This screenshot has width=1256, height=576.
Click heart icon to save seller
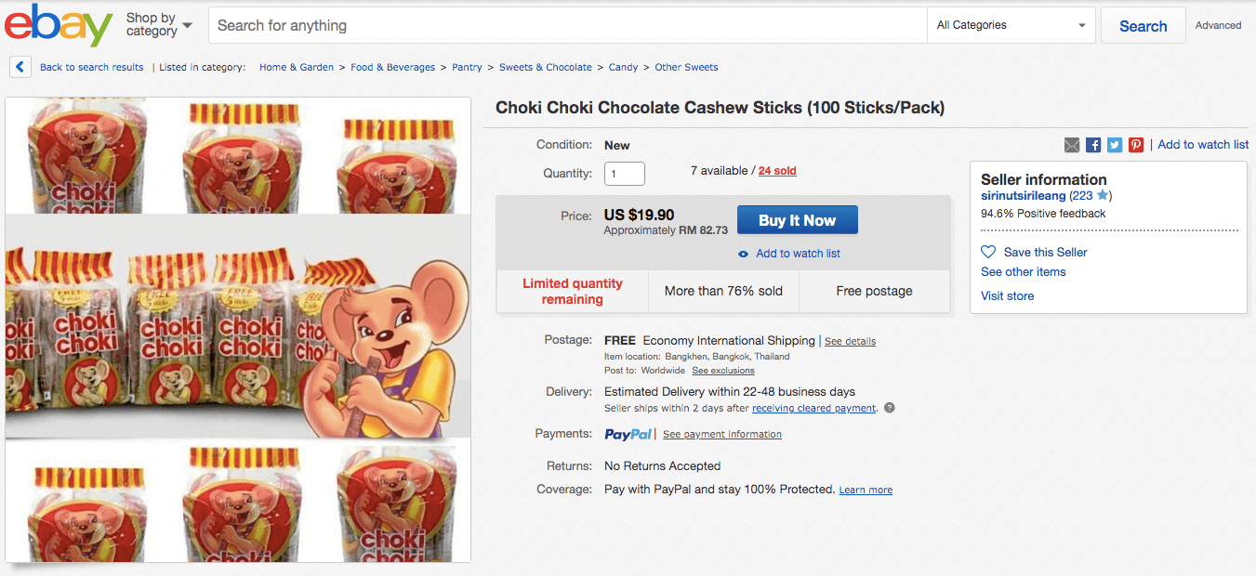click(x=988, y=252)
